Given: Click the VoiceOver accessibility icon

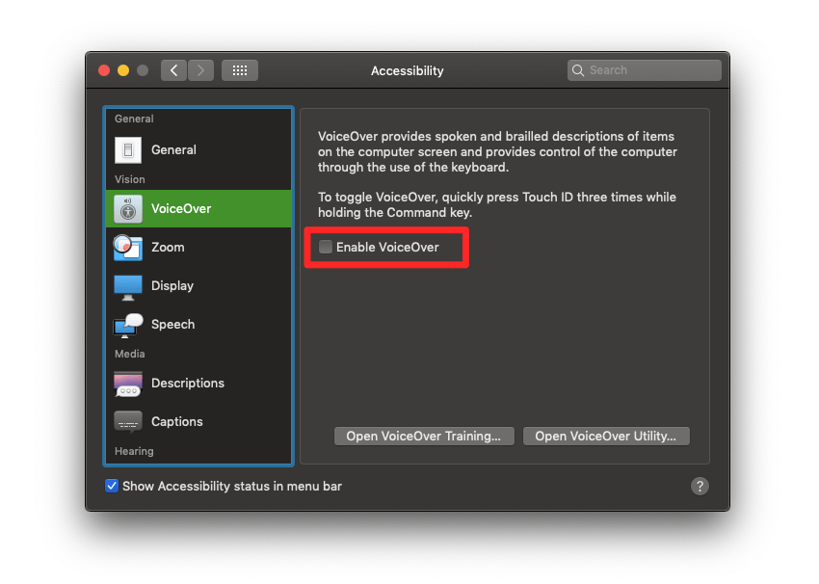Looking at the screenshot, I should pos(128,209).
